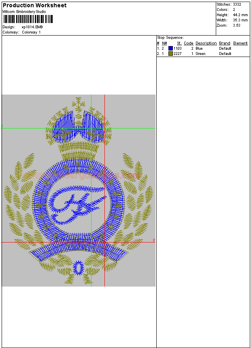Click the Code column header
251x348 pixels.
click(x=189, y=43)
